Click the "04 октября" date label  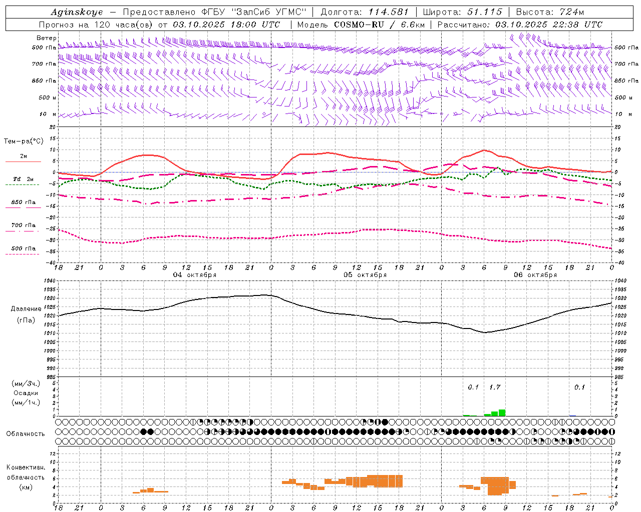click(x=195, y=275)
